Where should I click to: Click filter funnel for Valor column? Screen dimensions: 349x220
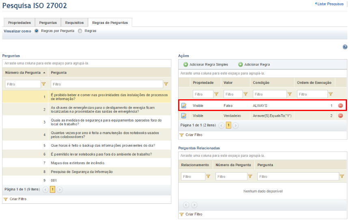tap(245, 94)
